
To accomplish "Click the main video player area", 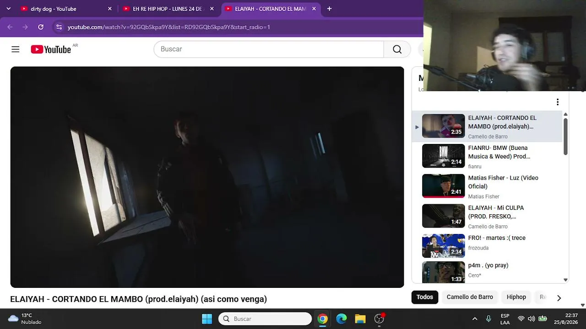I will pyautogui.click(x=207, y=177).
